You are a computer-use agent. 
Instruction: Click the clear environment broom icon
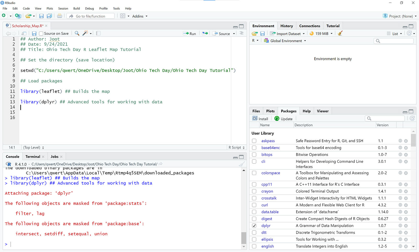pos(340,33)
